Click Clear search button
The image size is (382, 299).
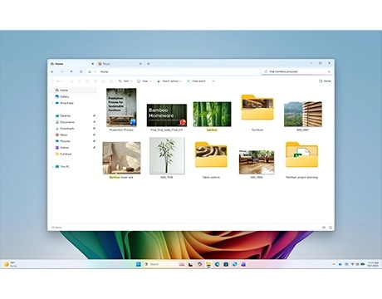point(197,81)
